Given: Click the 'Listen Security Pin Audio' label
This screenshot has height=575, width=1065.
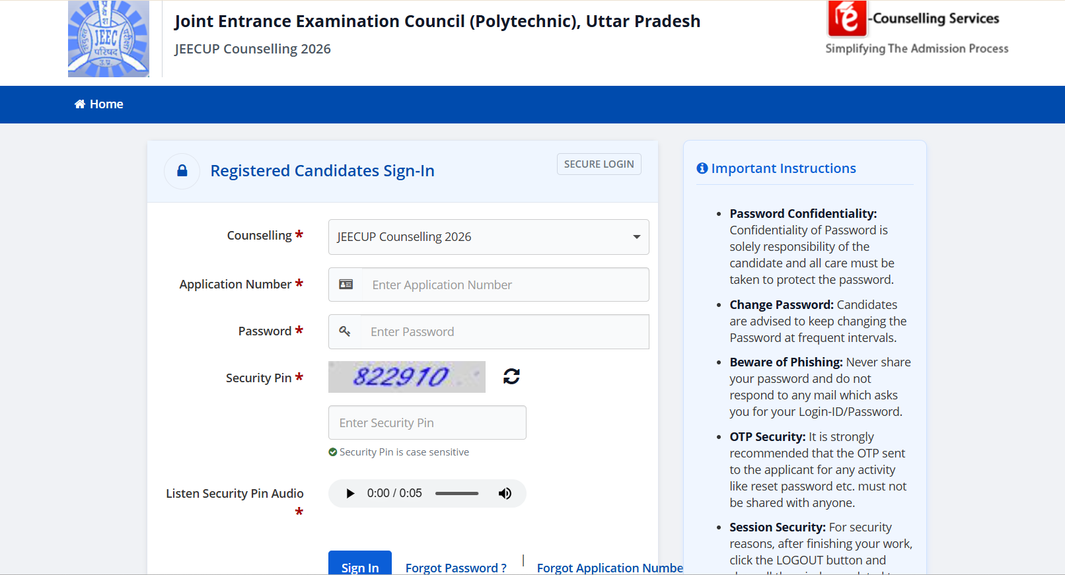Looking at the screenshot, I should pos(235,494).
